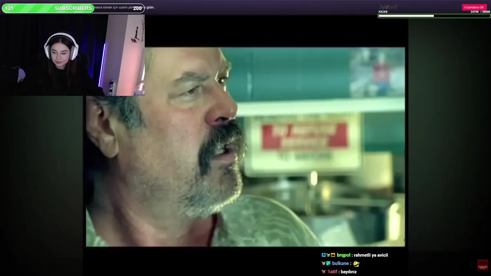This screenshot has width=491, height=276.
Task: Click the 131 subscriber count
Action: (x=9, y=8)
